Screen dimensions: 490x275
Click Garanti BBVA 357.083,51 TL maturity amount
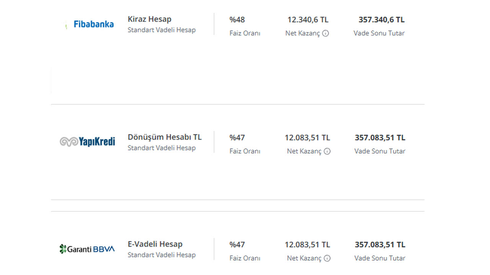tap(380, 244)
